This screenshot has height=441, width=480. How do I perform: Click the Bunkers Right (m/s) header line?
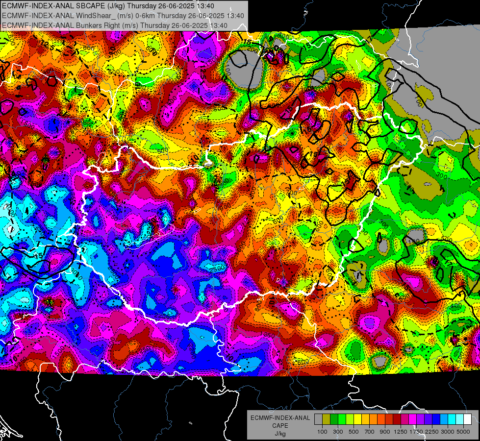(x=115, y=25)
